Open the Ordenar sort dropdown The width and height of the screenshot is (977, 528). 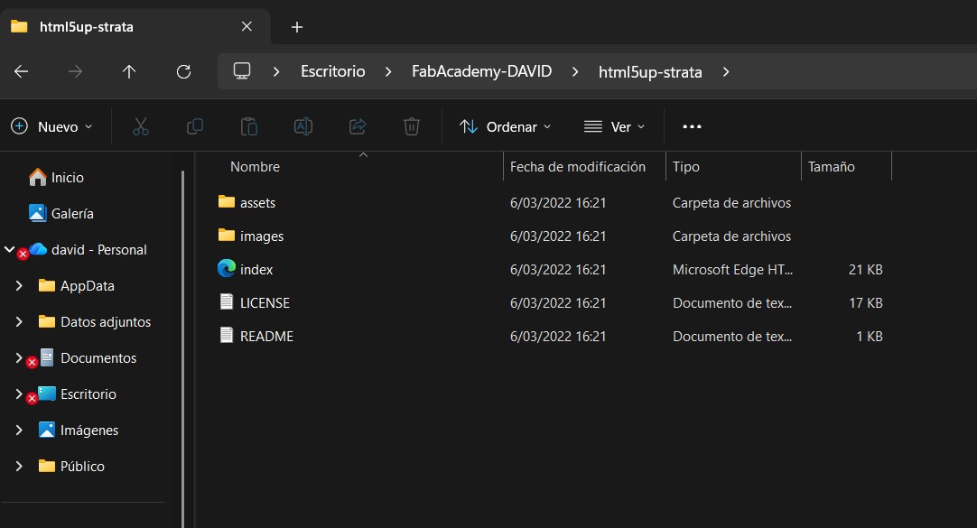(x=505, y=126)
